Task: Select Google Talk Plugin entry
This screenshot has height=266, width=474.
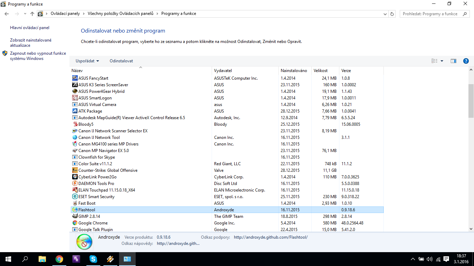Action: point(227,230)
